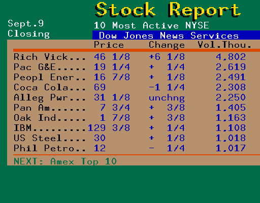Click the volume value 1,018
This screenshot has width=260, height=203.
pyautogui.click(x=231, y=138)
